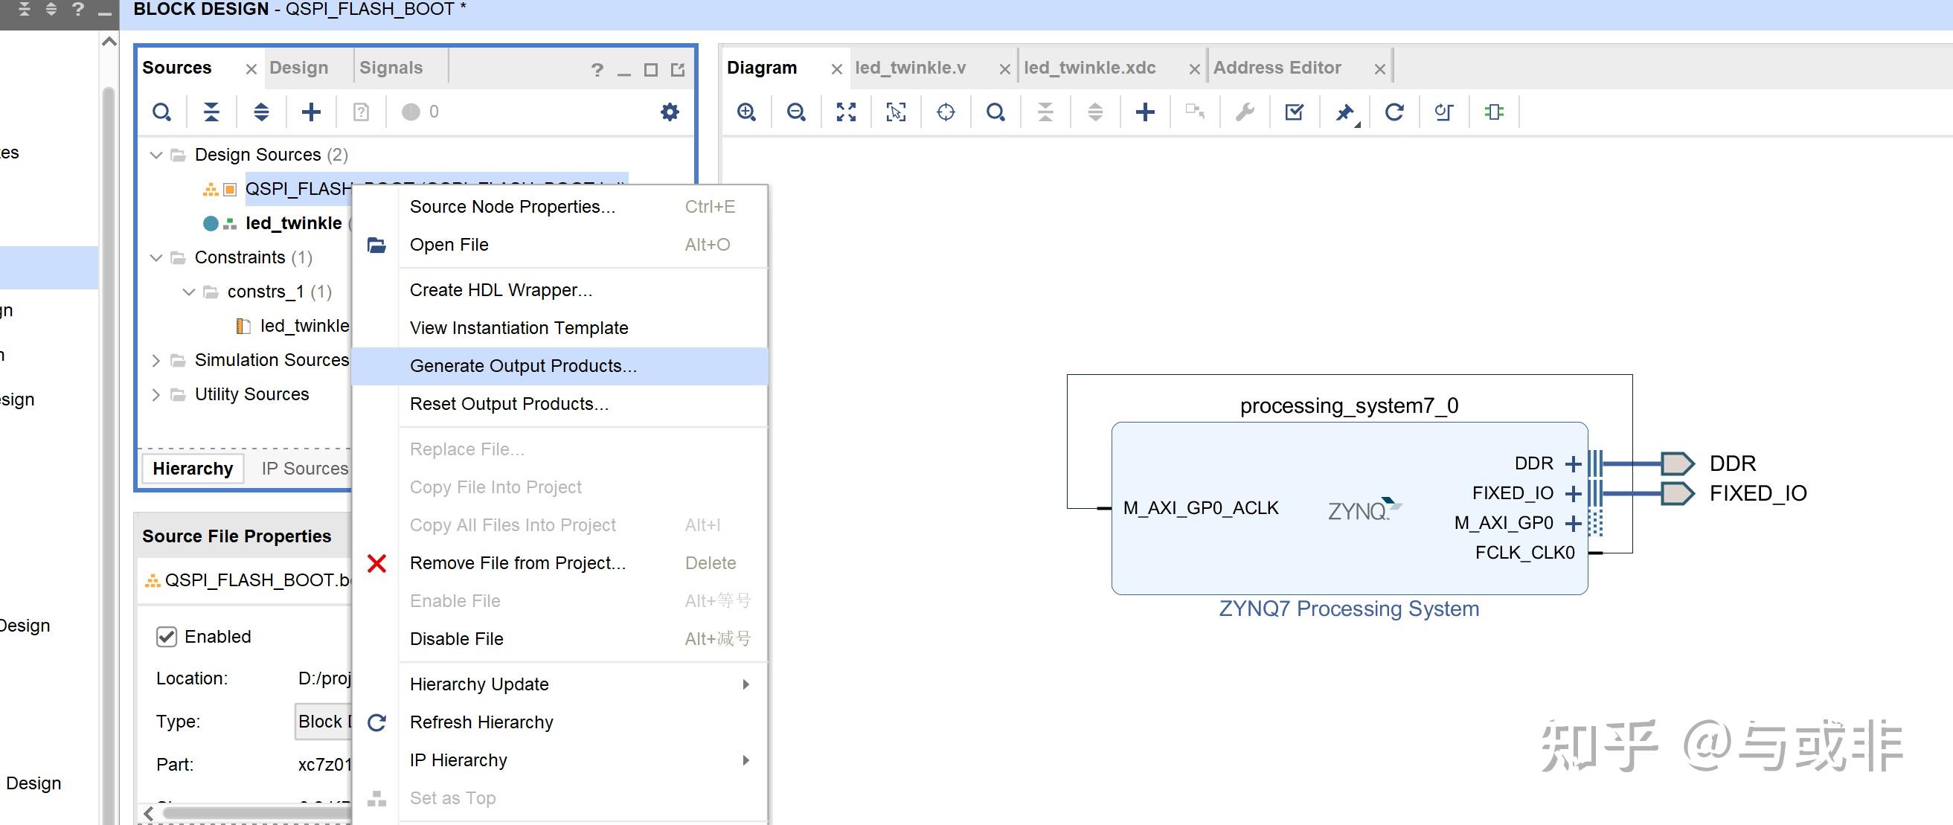Expand the DDR port plus on ZYNQ block

(1573, 463)
